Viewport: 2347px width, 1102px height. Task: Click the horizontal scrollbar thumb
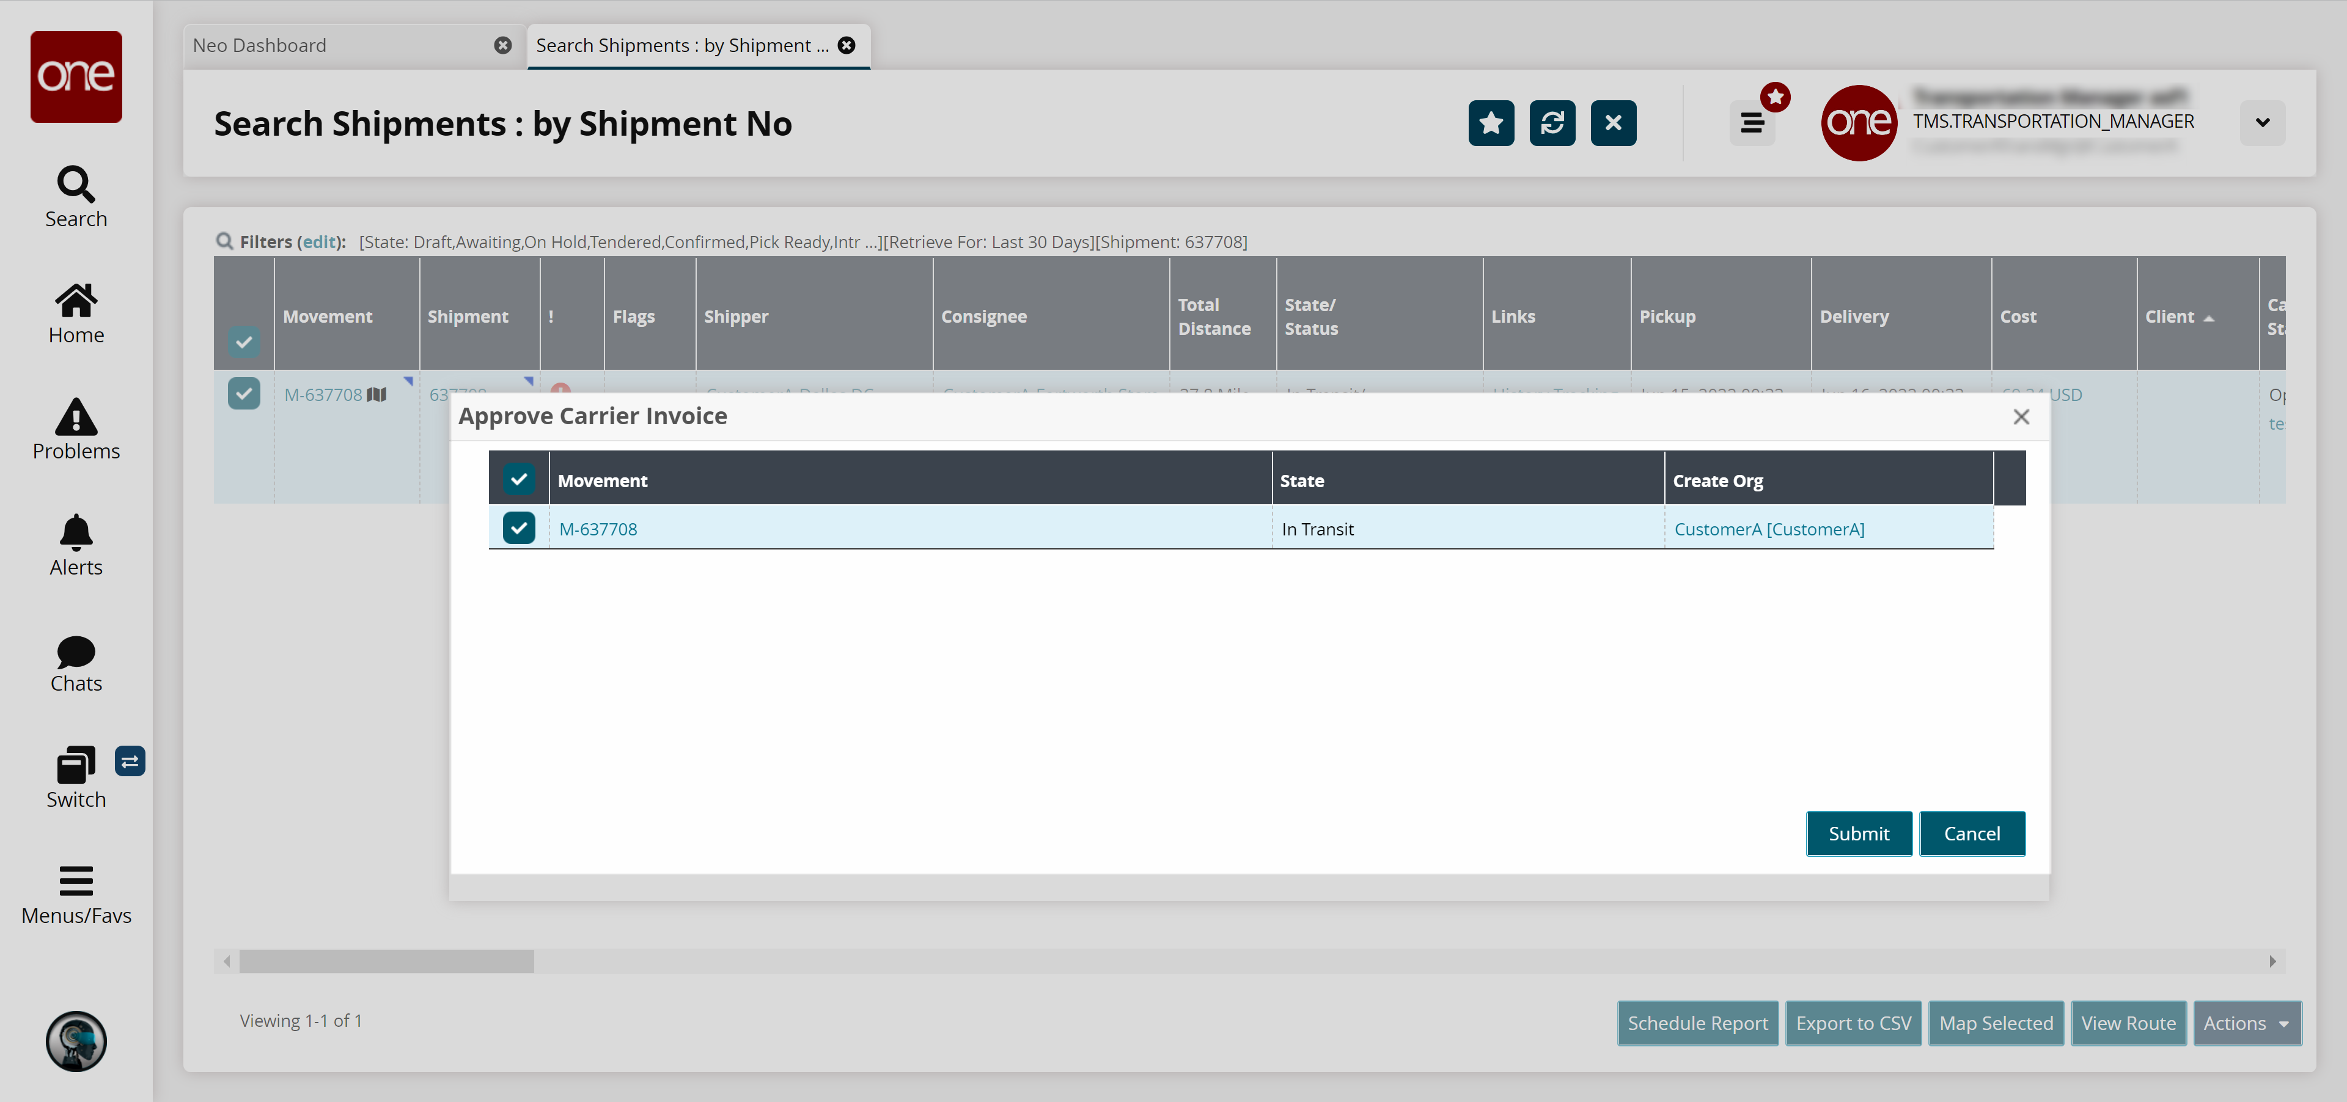tap(386, 961)
